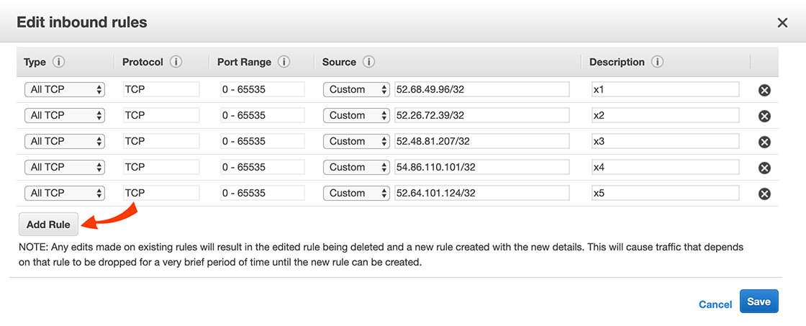Open Source dropdown for 52.26.72.39/32 rule
This screenshot has height=326, width=806.
(357, 115)
